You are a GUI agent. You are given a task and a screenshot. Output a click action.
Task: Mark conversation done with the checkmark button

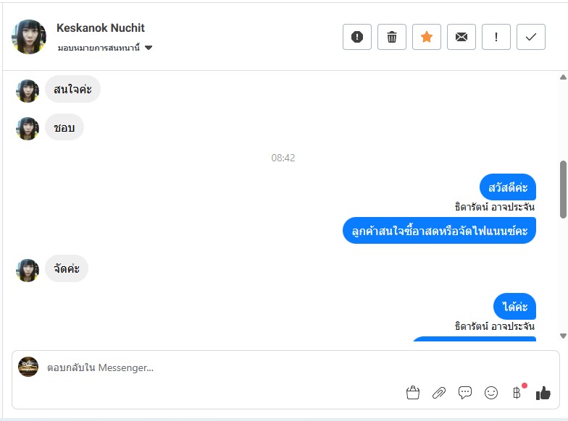[531, 37]
